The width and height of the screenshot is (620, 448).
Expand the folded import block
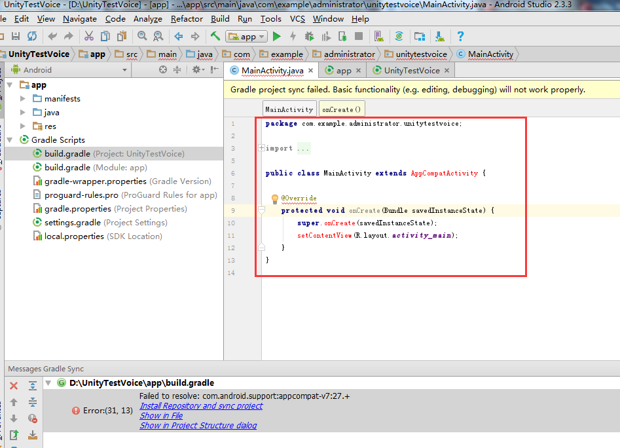click(261, 148)
